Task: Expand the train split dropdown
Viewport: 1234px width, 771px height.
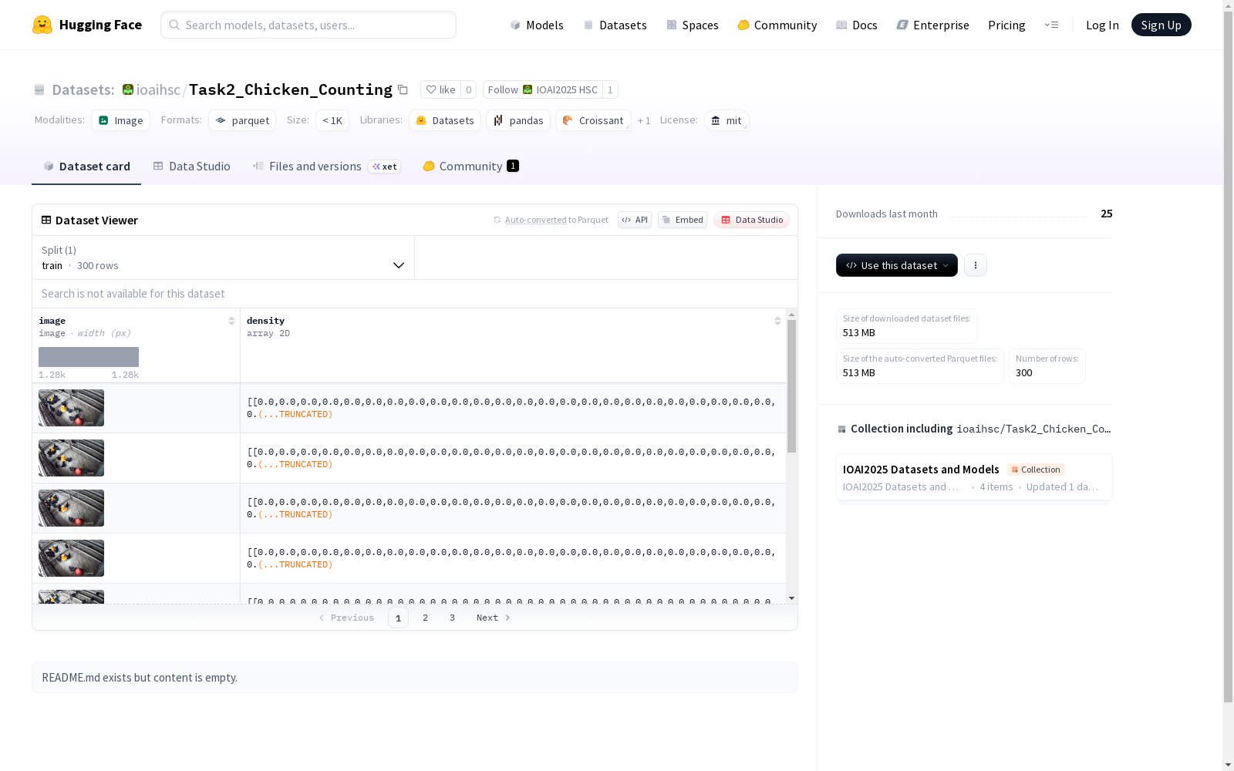Action: [224, 258]
